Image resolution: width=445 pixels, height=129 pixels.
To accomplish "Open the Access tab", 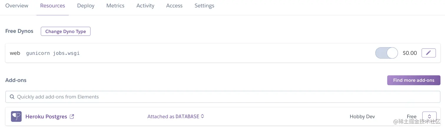I will [174, 6].
